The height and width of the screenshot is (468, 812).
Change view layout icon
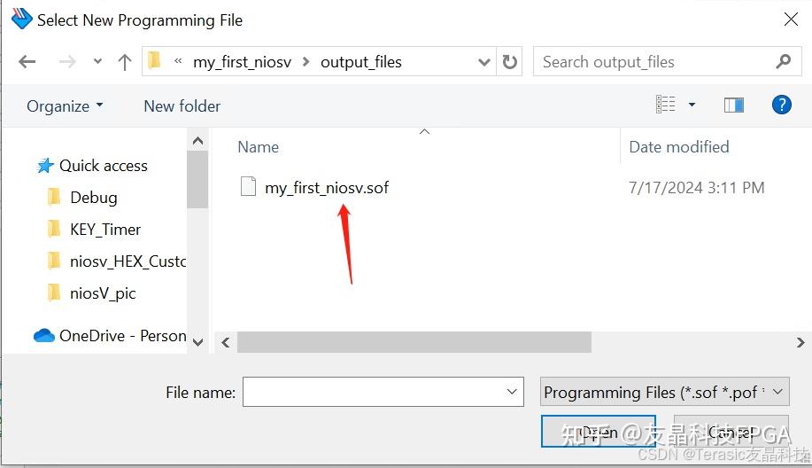coord(665,105)
